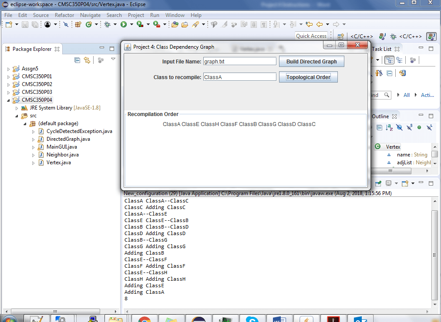Click the External Tools run icon
The image size is (441, 322).
point(157,24)
